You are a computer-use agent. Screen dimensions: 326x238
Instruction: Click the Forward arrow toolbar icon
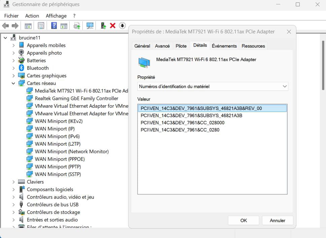tap(15, 26)
